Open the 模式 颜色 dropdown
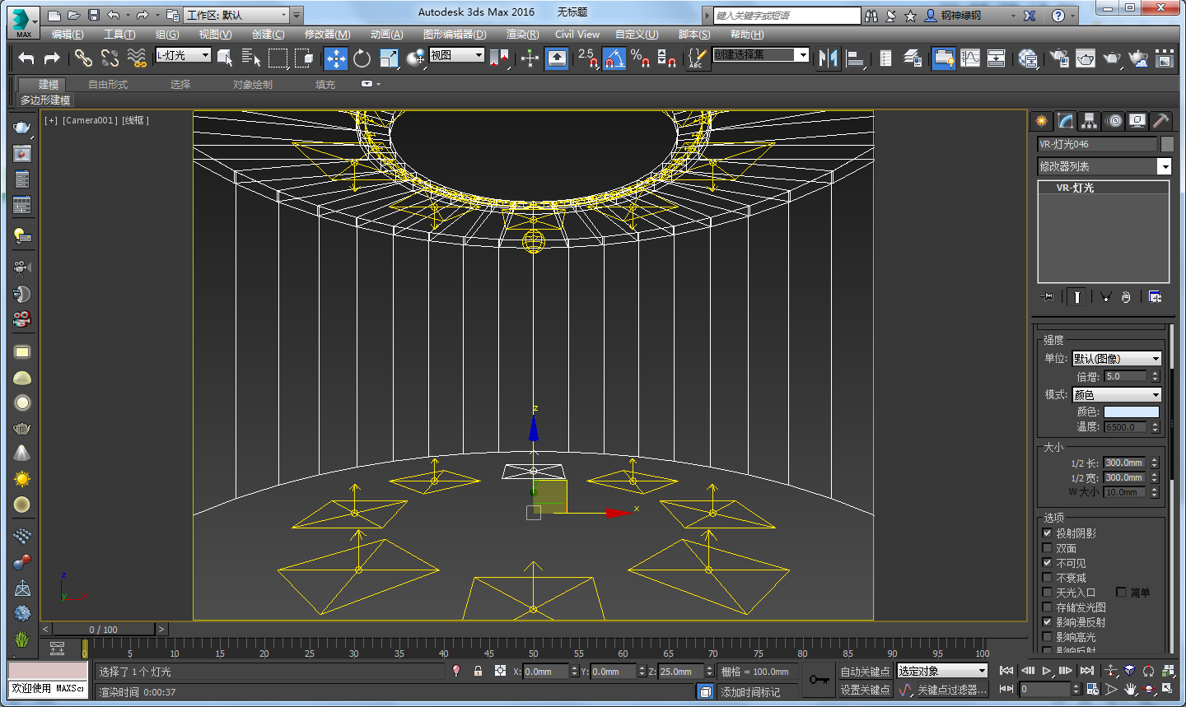The width and height of the screenshot is (1186, 707). point(1116,395)
